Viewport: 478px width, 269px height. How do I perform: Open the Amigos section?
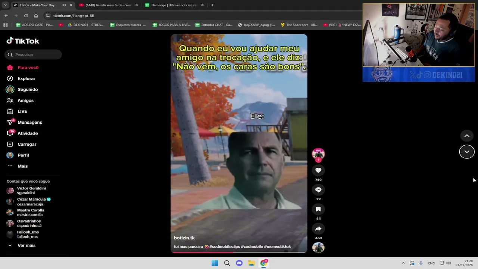pyautogui.click(x=20, y=100)
